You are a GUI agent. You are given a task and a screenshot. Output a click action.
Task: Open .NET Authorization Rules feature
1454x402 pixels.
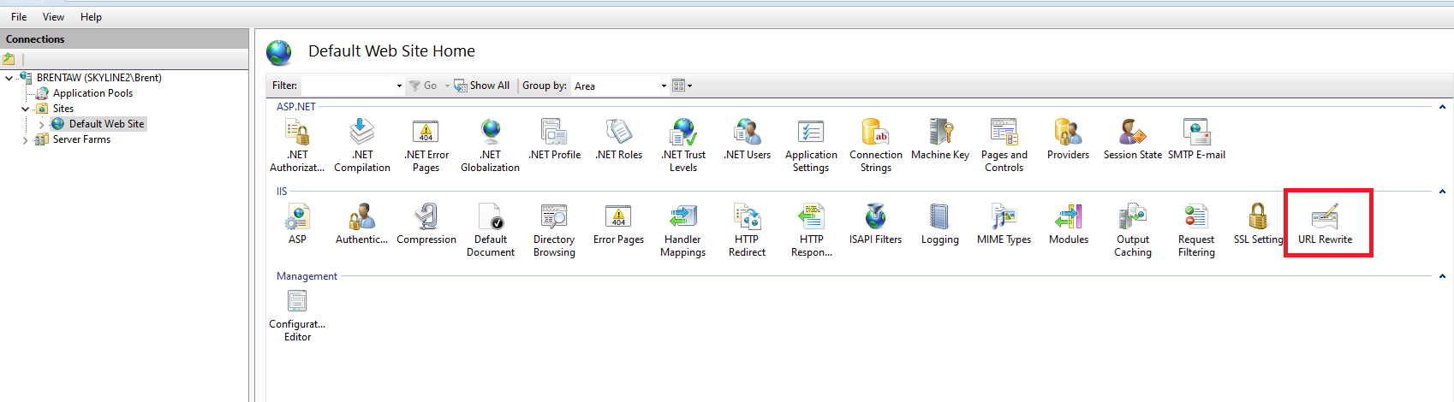tap(297, 145)
